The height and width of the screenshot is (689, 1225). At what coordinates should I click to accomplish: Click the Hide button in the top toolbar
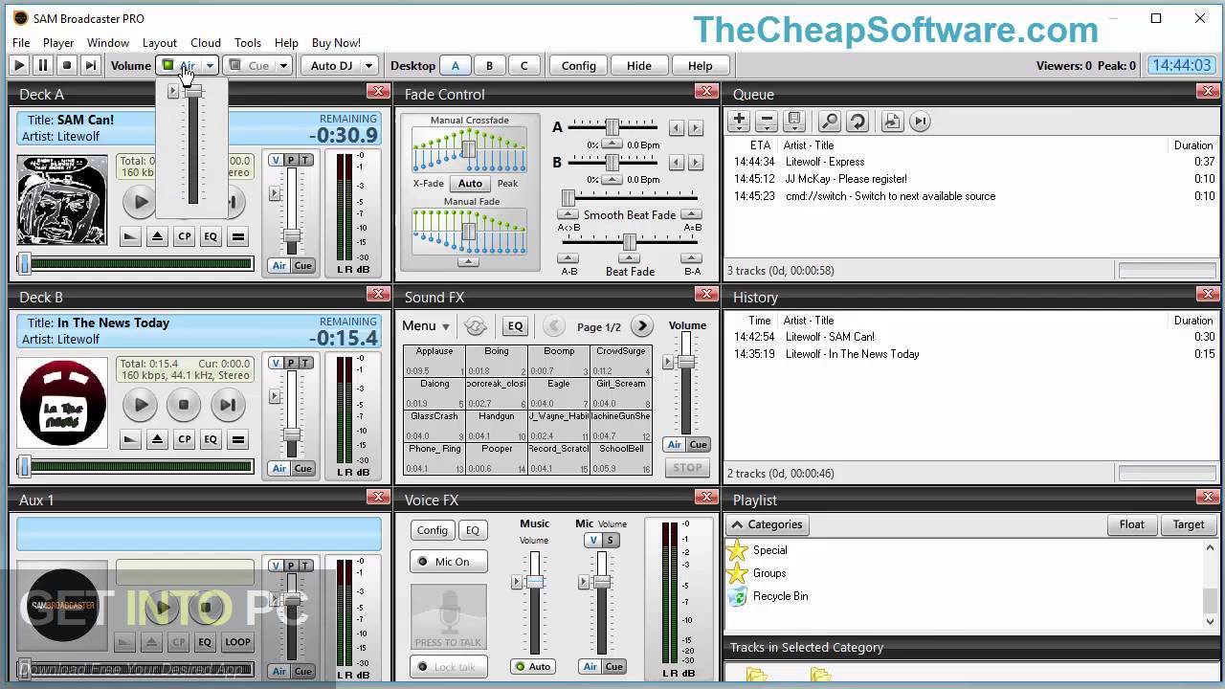coord(639,66)
